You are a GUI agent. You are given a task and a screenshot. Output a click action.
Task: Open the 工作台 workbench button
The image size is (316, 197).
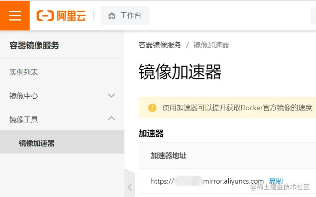[125, 16]
